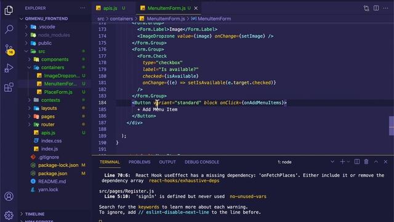Expand the components folder

click(55, 59)
